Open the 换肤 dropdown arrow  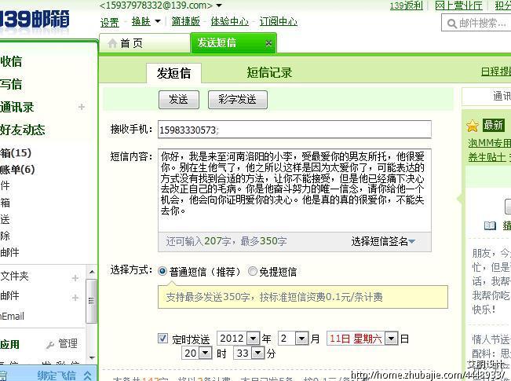coord(158,21)
